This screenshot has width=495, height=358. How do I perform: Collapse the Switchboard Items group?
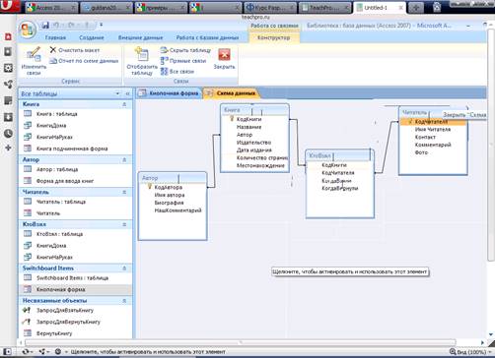pyautogui.click(x=124, y=268)
